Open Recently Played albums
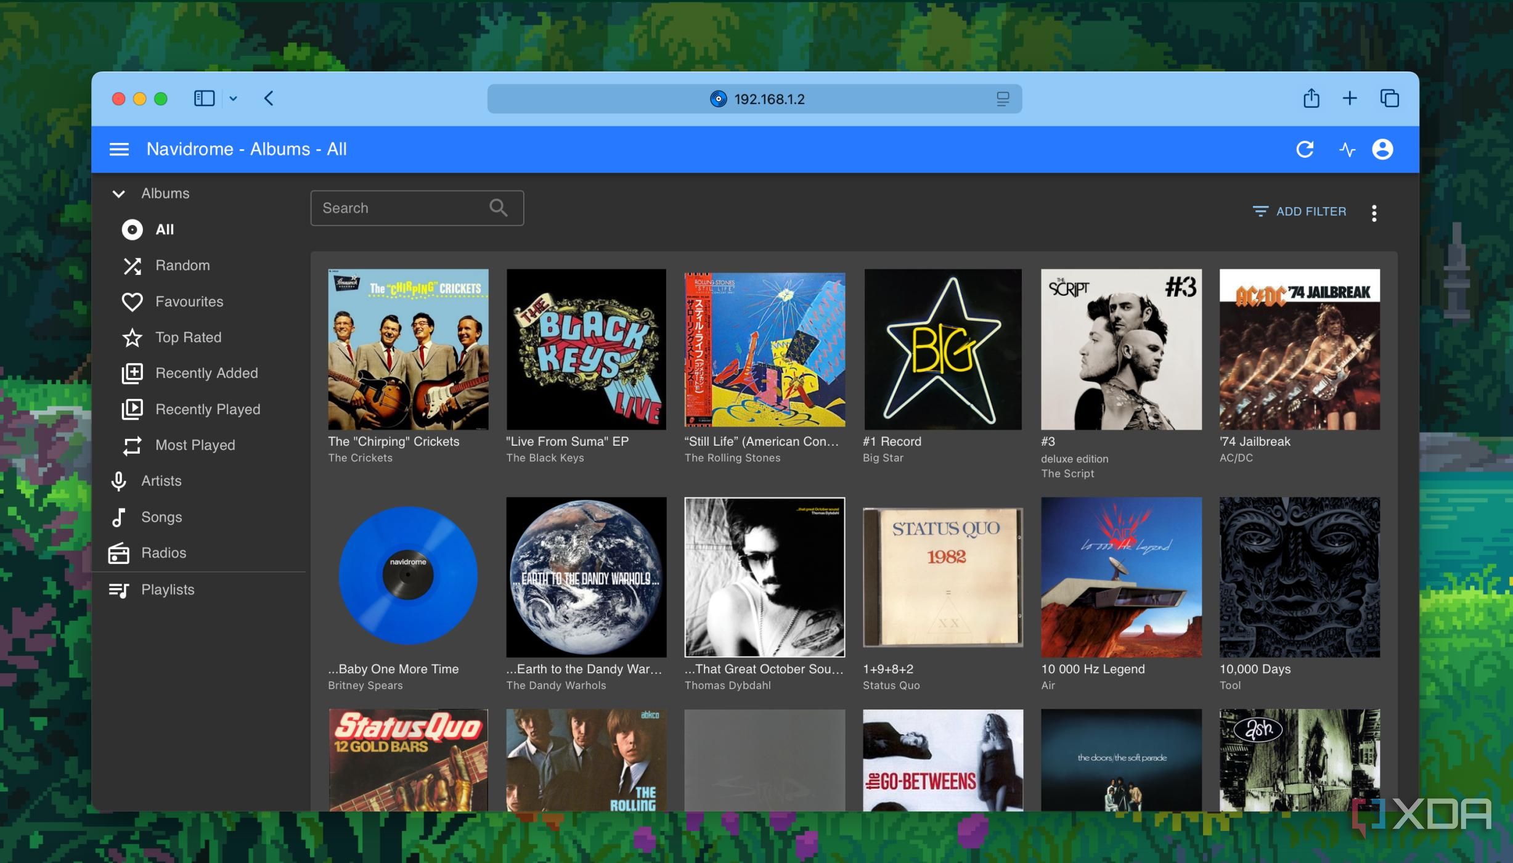The height and width of the screenshot is (863, 1513). 208,409
